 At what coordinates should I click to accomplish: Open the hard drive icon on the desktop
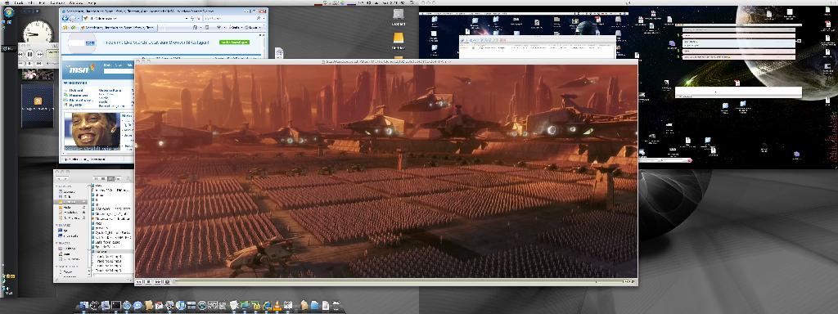click(399, 15)
